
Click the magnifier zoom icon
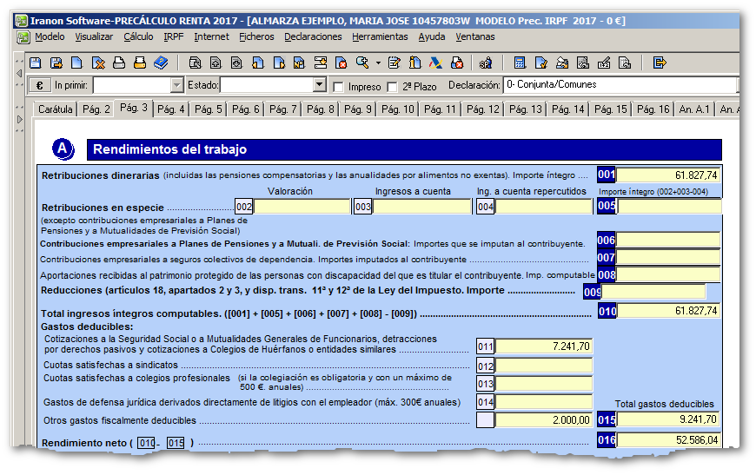(361, 63)
